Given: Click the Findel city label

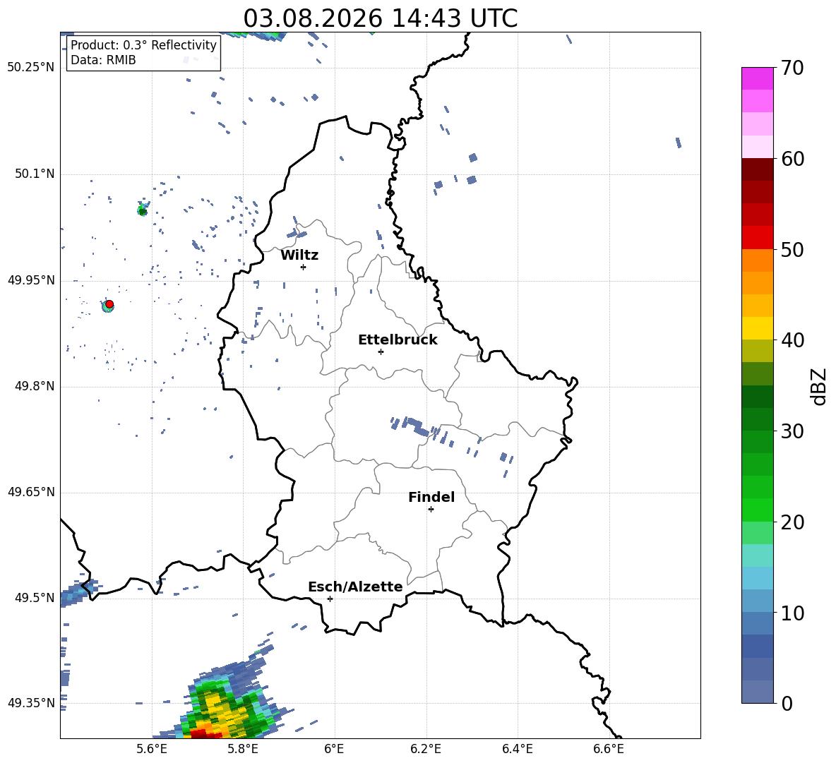Looking at the screenshot, I should coord(431,497).
